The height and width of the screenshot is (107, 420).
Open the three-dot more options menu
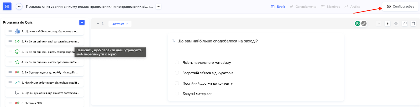[x=158, y=7]
